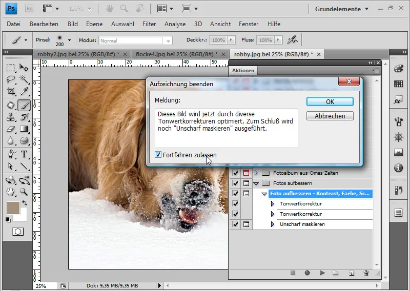Click OK in Aufzeichnung beenden dialog
This screenshot has width=410, height=291.
pos(330,101)
